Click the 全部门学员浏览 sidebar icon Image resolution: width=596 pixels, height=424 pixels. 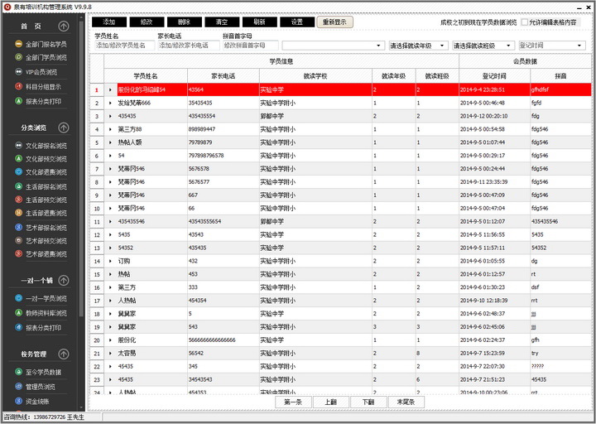pyautogui.click(x=18, y=57)
